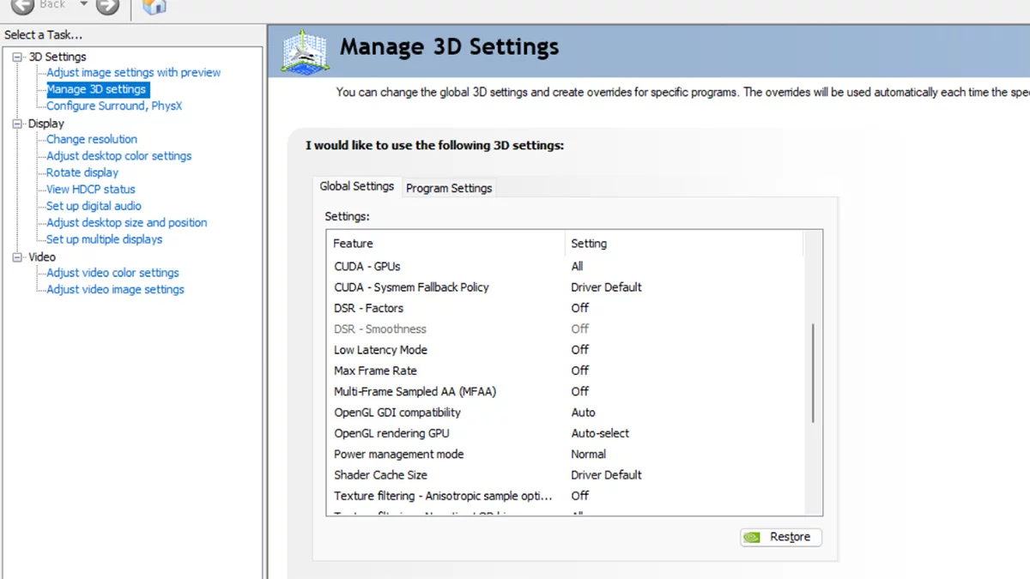Screen dimensions: 1030x579
Task: Click the Forward arrow button
Action: click(x=107, y=5)
